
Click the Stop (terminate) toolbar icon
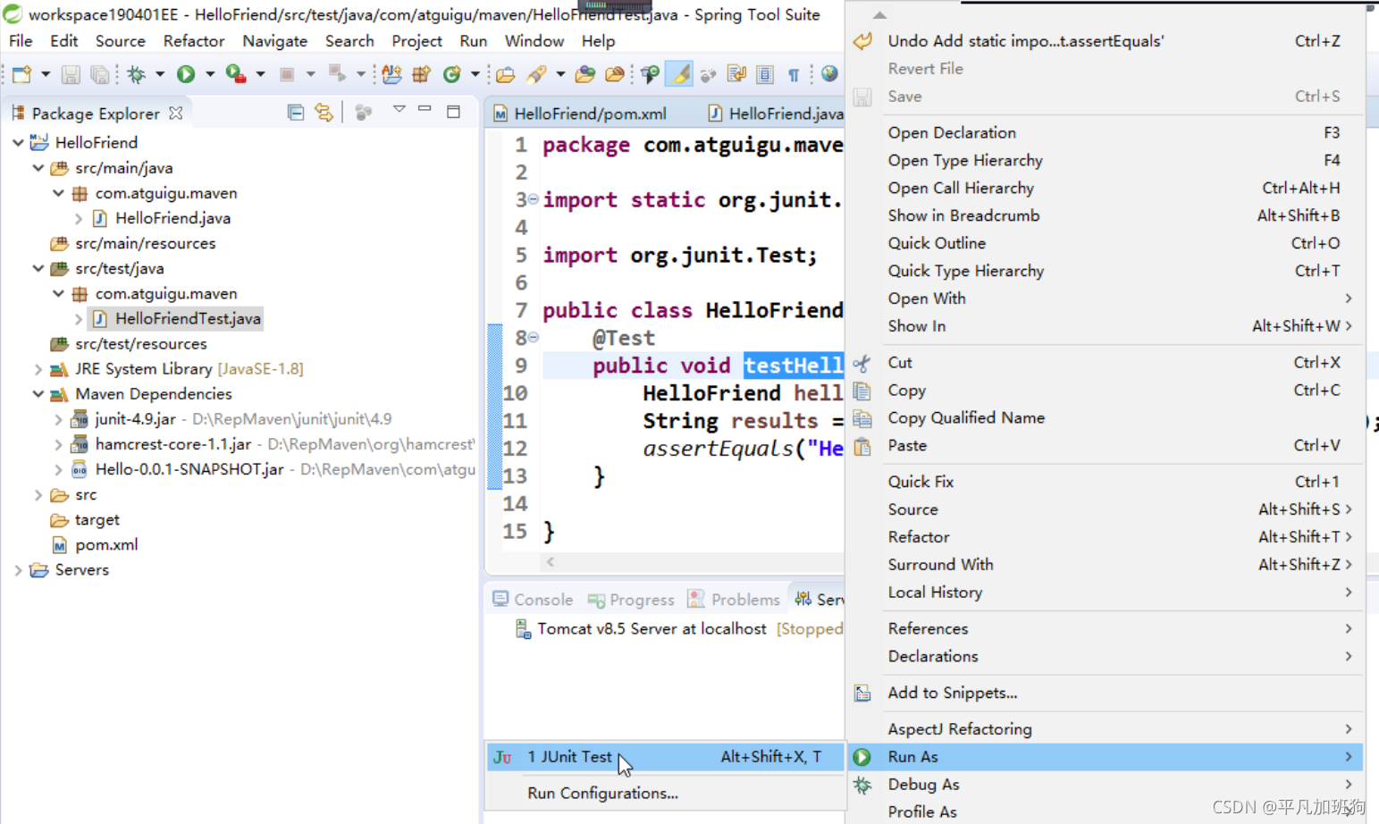pyautogui.click(x=287, y=74)
